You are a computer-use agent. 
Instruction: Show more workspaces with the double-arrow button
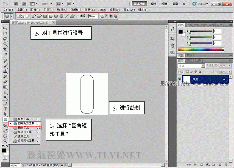coord(184,4)
